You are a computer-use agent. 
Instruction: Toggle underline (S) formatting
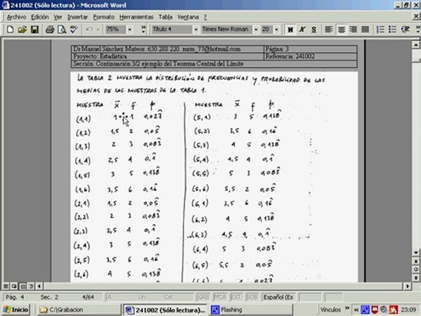314,29
